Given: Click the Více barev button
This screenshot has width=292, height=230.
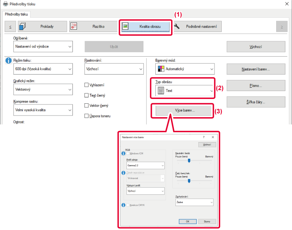Looking at the screenshot, I should pyautogui.click(x=182, y=110).
